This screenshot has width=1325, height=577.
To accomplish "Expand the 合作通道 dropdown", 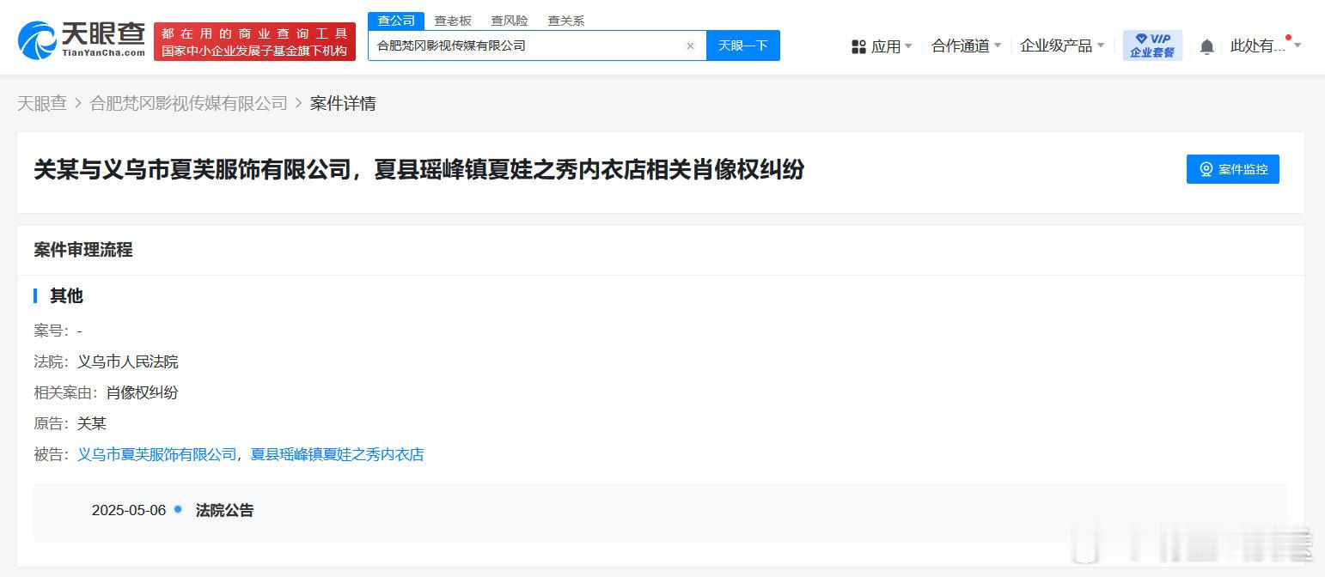I will pyautogui.click(x=967, y=46).
